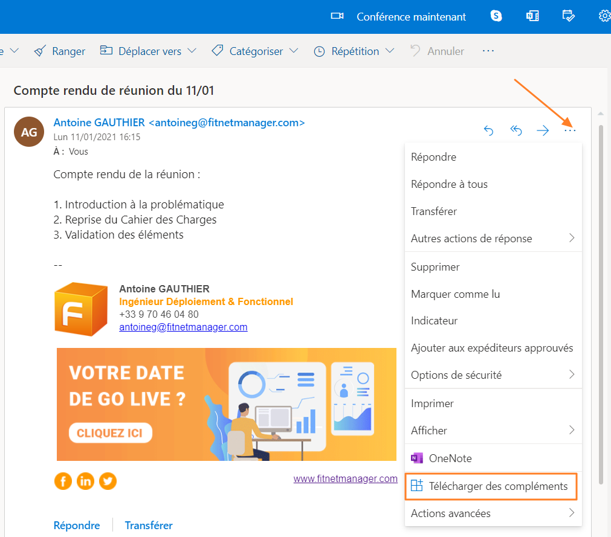Open the OneNote feed icon in header
This screenshot has width=611, height=537.
532,16
